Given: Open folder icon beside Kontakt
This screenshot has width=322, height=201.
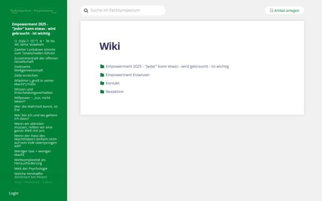Looking at the screenshot, I should point(102,83).
